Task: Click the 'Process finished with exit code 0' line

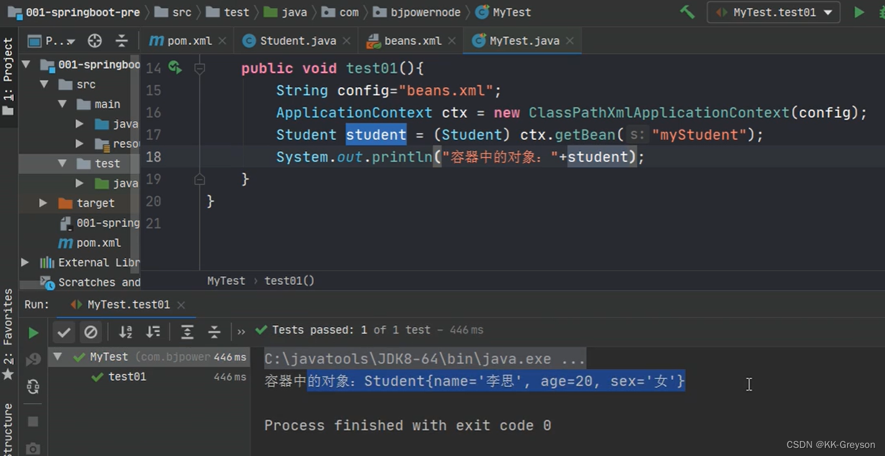Action: click(x=407, y=426)
